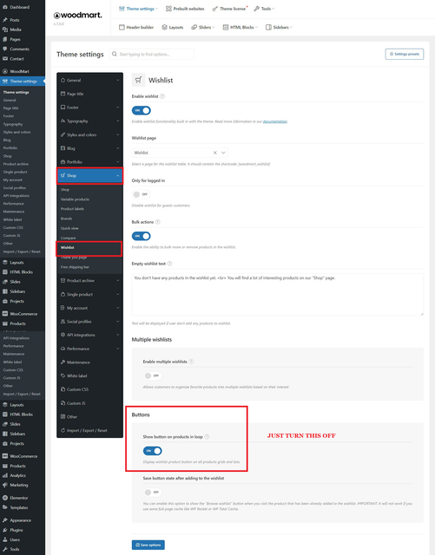This screenshot has height=555, width=435.
Task: Clear the selected Wishlist page with X
Action: pyautogui.click(x=214, y=153)
